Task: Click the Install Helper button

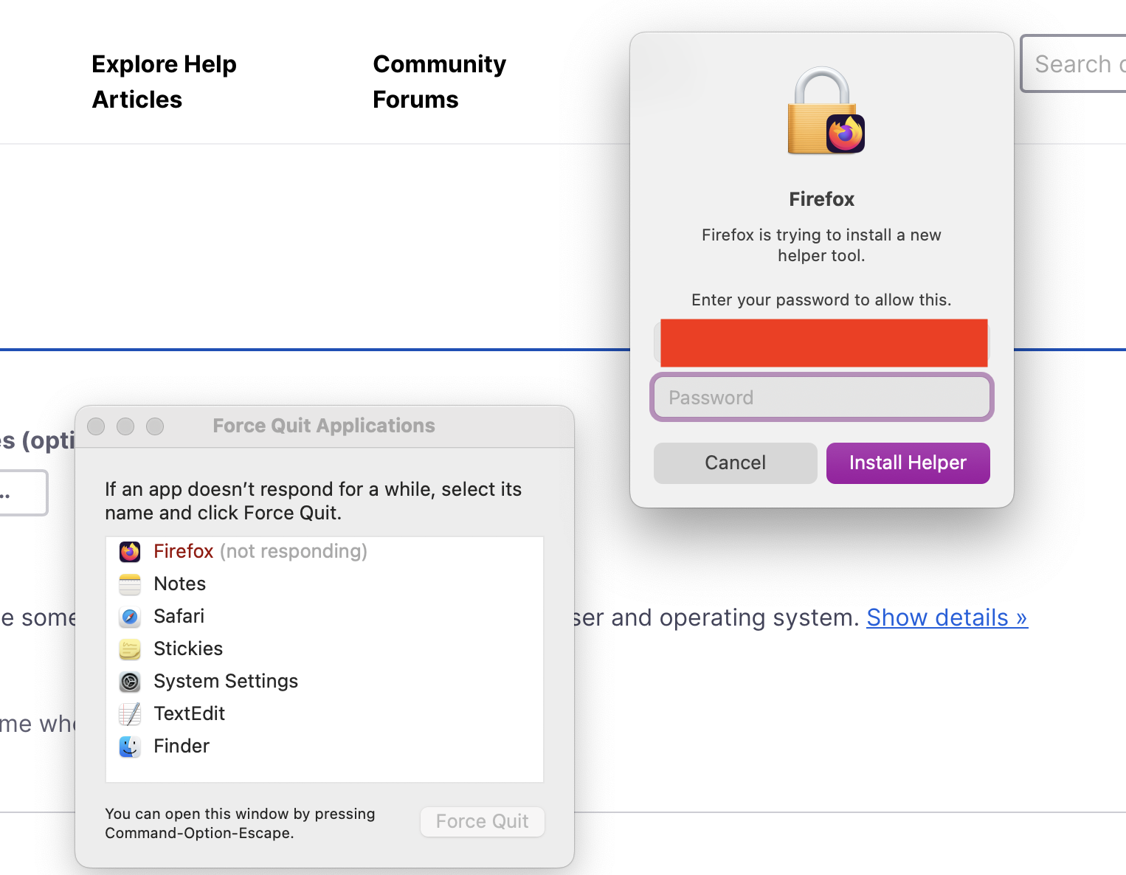Action: [x=908, y=463]
